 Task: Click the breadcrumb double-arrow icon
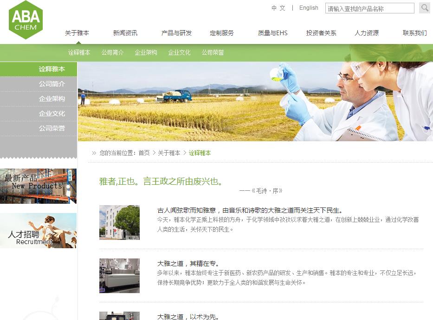pos(94,153)
